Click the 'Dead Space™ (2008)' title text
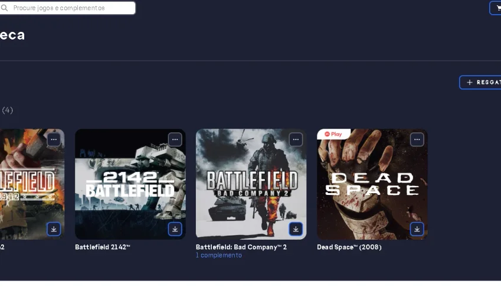The height and width of the screenshot is (287, 501). (x=349, y=247)
